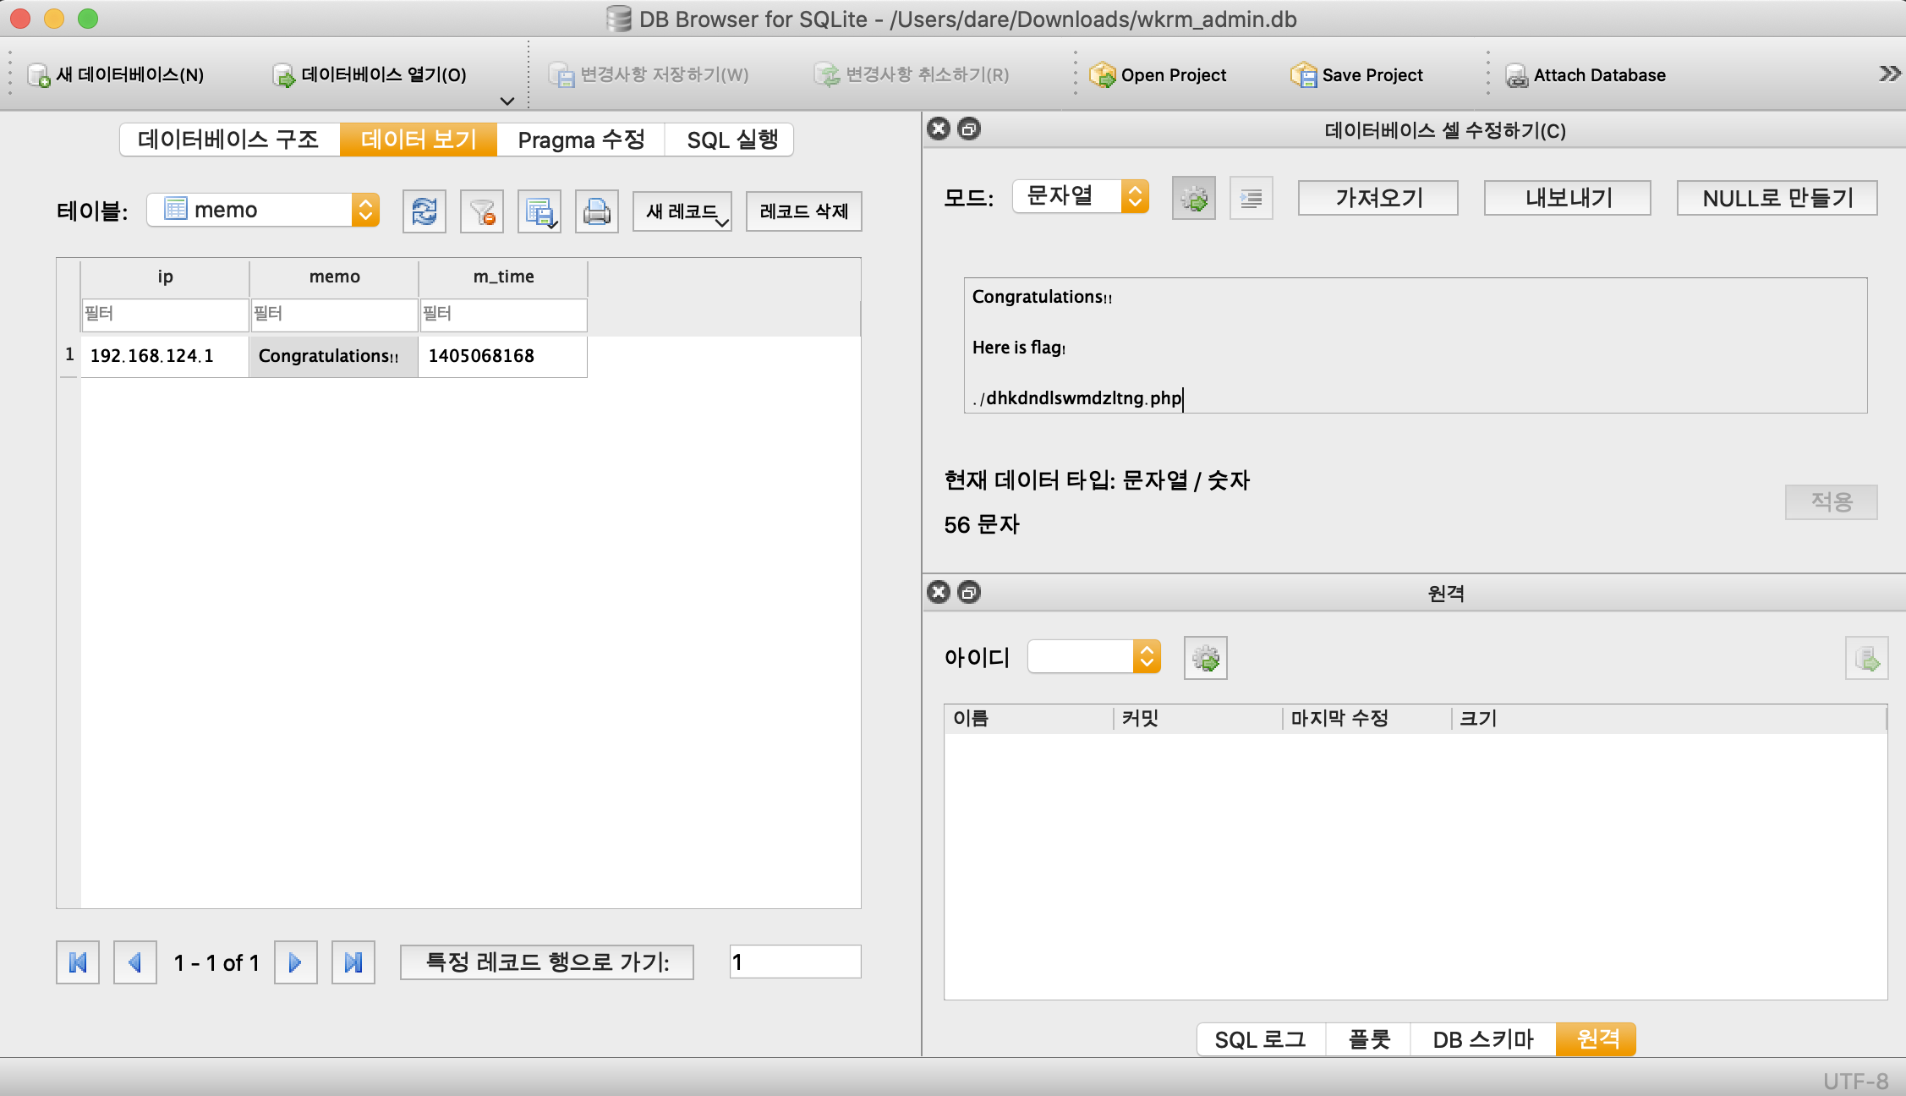
Task: Switch to the SQL 실행 tab
Action: pos(731,140)
